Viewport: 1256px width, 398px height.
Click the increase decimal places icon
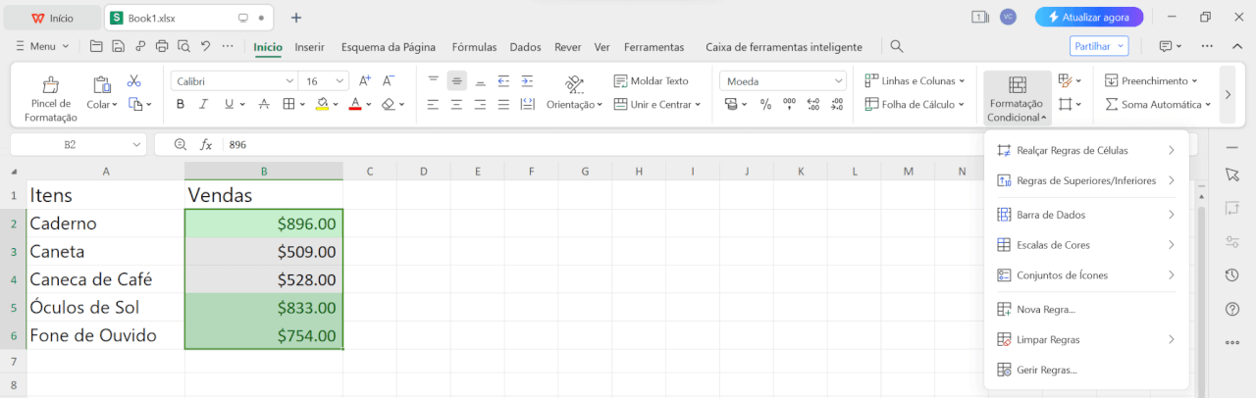[x=813, y=104]
